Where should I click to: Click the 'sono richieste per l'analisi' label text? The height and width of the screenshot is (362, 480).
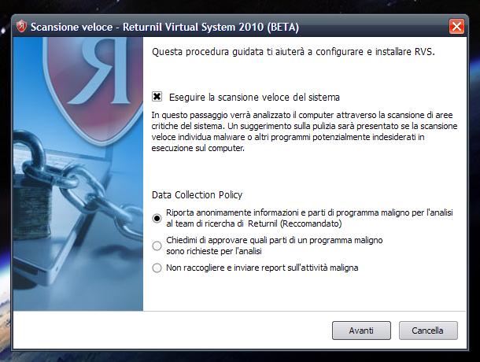[x=214, y=252]
